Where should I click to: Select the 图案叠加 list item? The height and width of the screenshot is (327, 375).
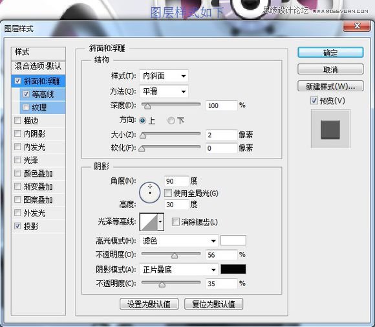(x=38, y=199)
